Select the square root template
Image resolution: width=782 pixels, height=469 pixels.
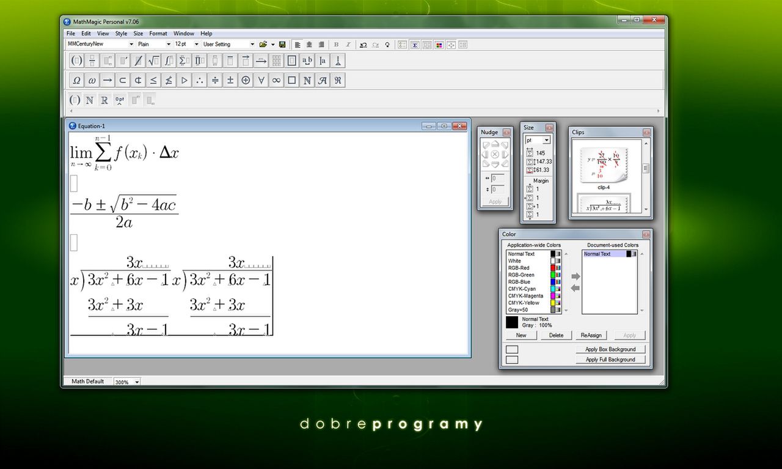(154, 60)
